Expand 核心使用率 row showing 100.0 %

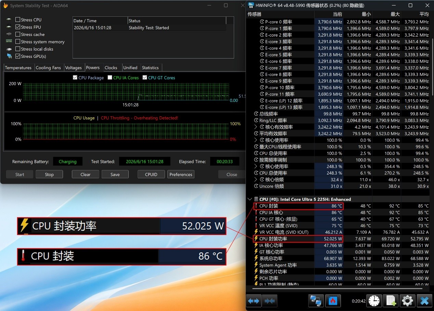(x=256, y=140)
